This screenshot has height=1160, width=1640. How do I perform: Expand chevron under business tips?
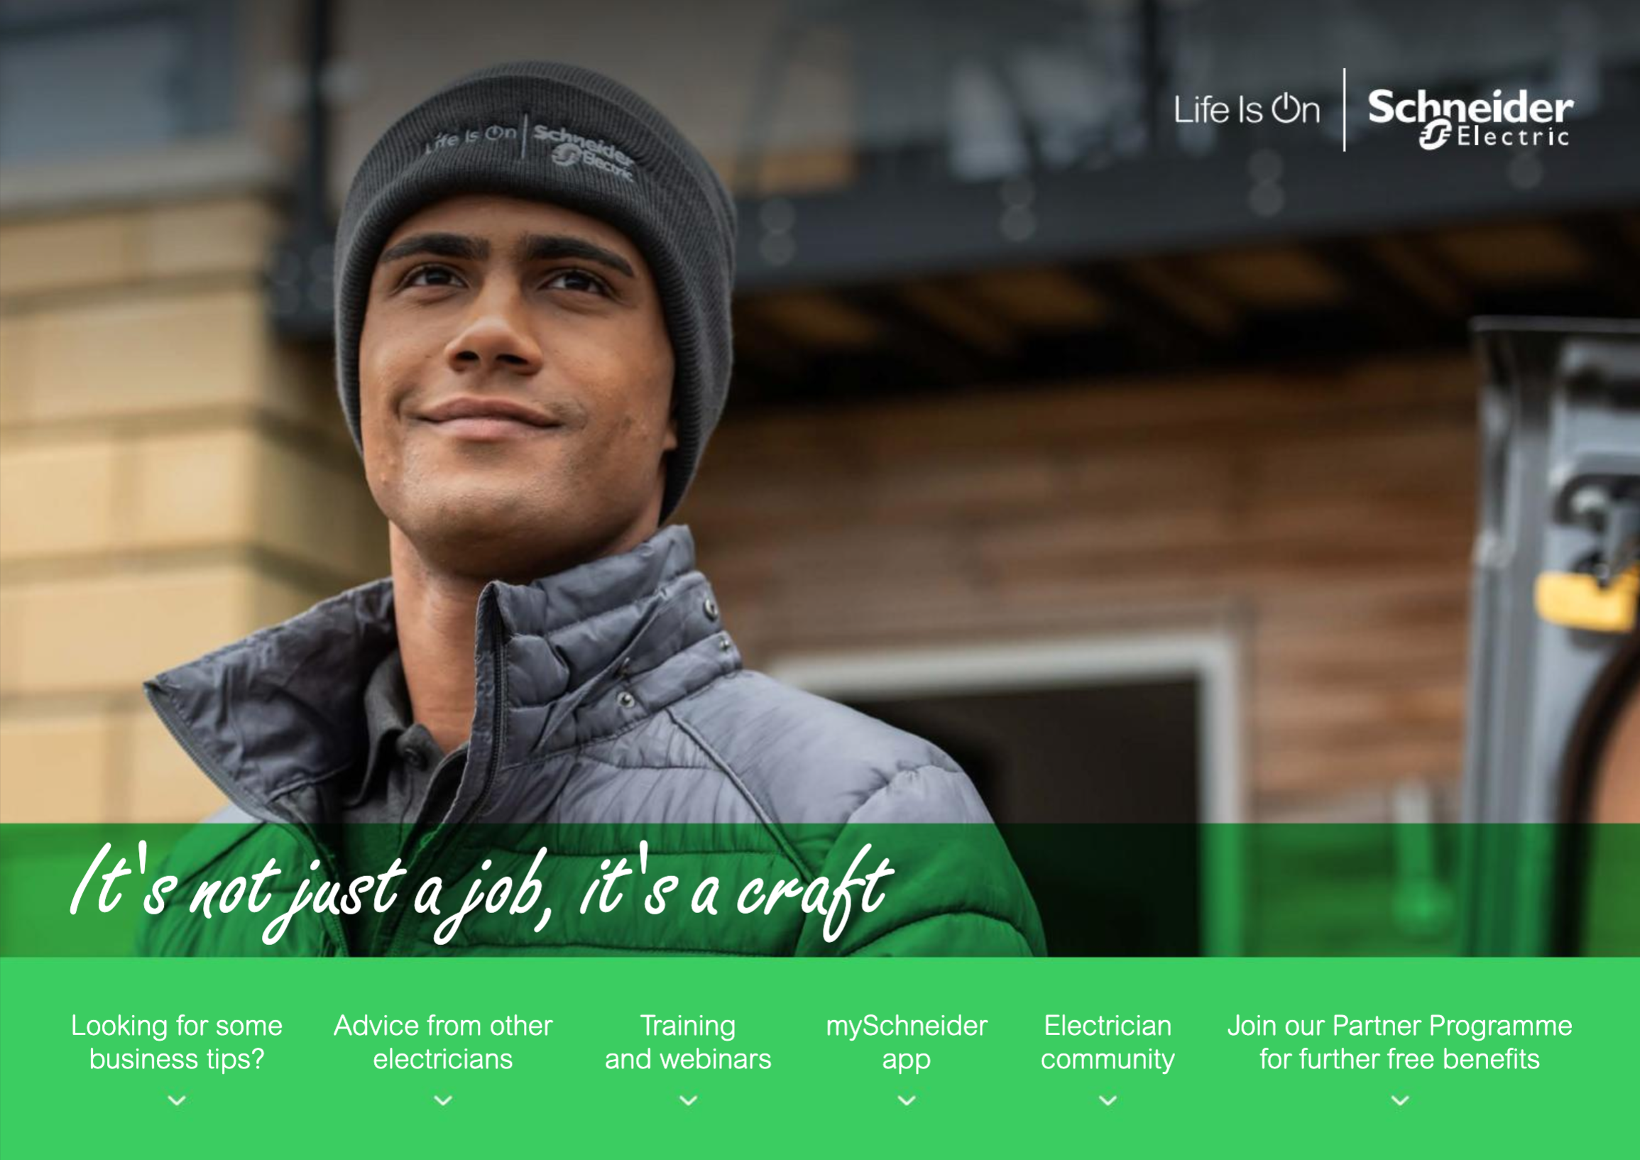pyautogui.click(x=177, y=1100)
